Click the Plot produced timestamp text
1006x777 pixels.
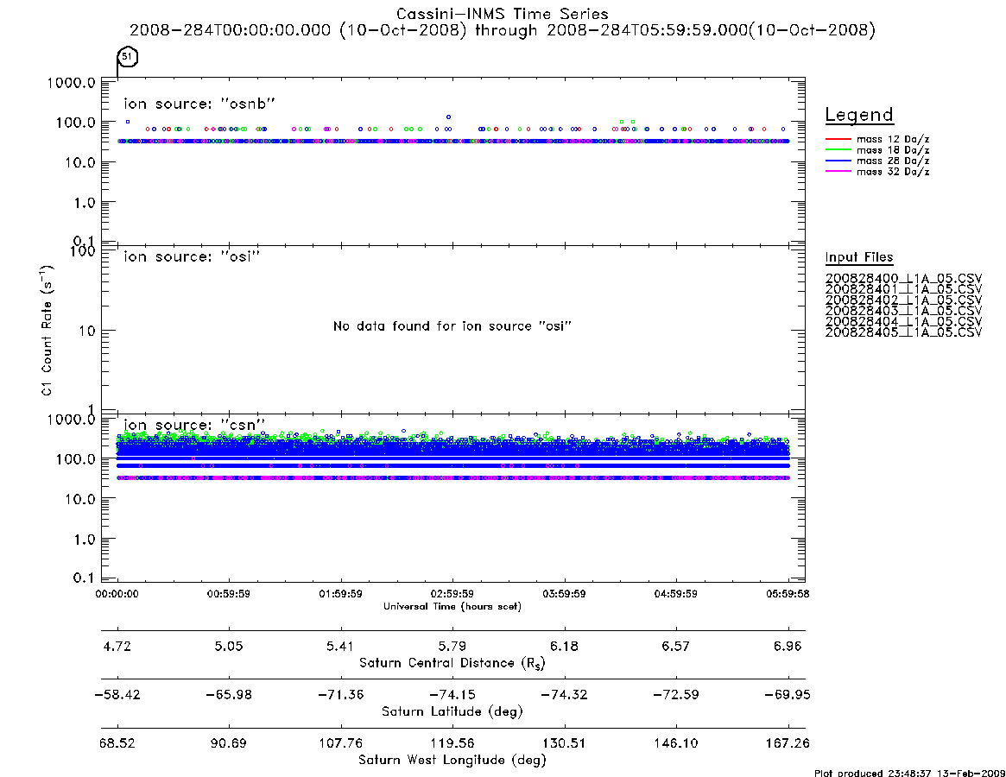(x=909, y=774)
